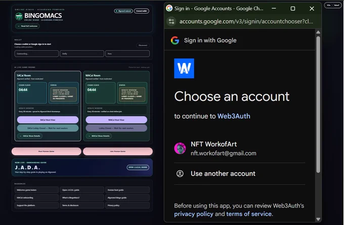The image size is (344, 225).
Task: Click the blue Web3Auth W logo
Action: [184, 68]
